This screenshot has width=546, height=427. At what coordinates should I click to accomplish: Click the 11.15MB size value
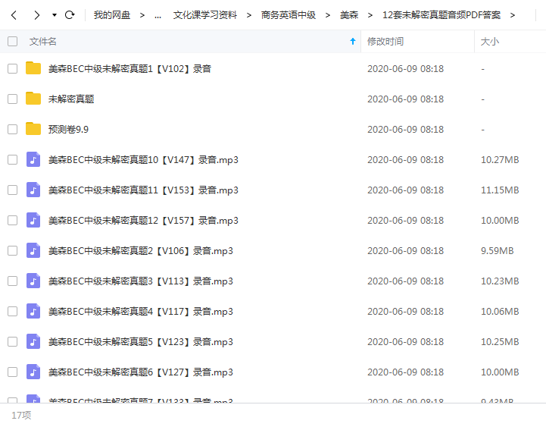tap(500, 190)
